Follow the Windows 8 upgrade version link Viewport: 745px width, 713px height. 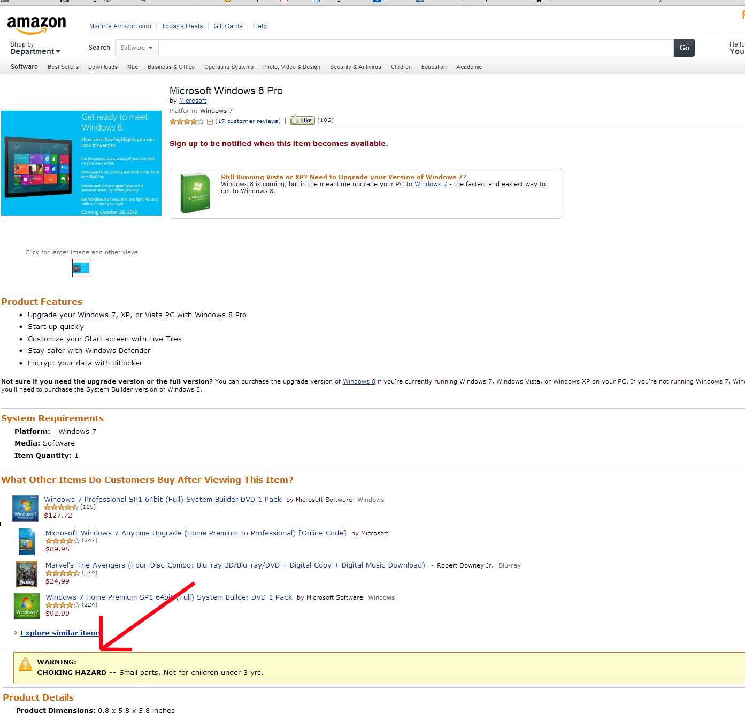[359, 381]
